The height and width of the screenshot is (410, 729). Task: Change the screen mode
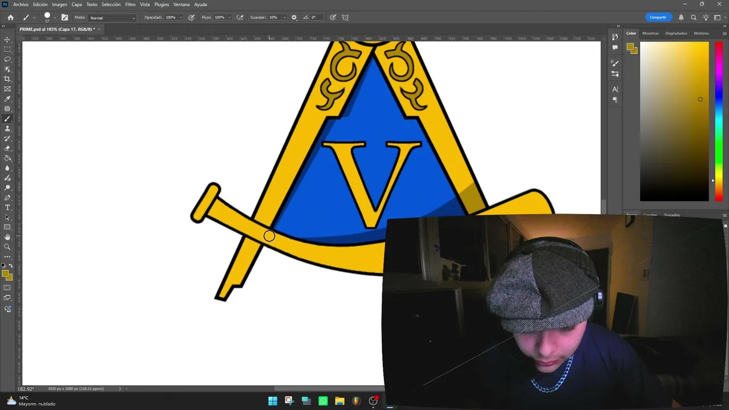[7, 298]
